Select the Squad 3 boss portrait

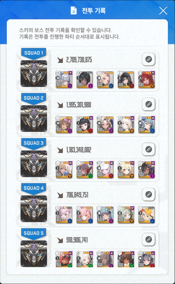(34, 164)
